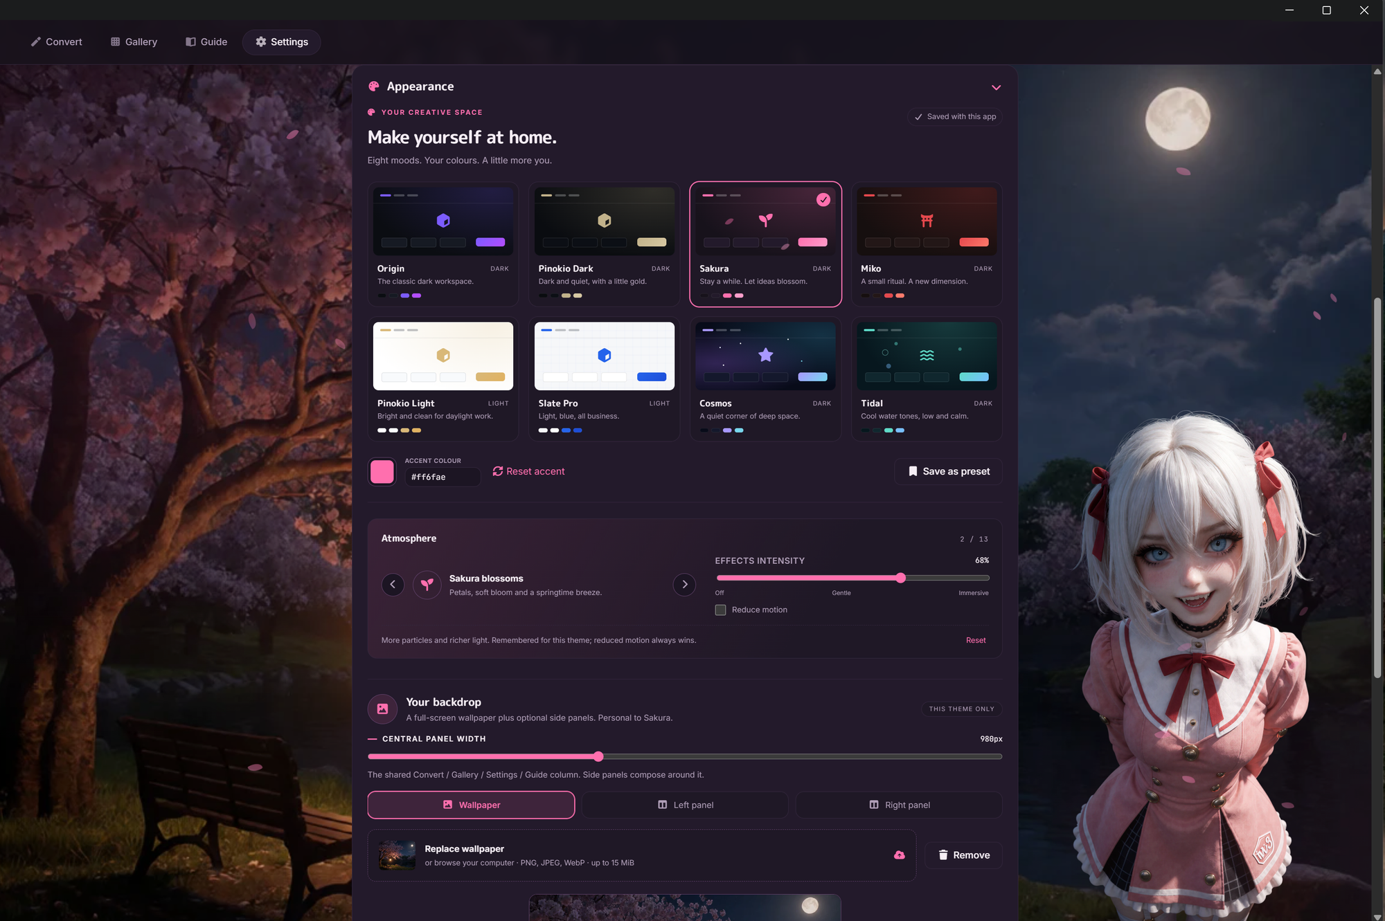Go to previous atmosphere effect arrow
This screenshot has height=921, width=1385.
pyautogui.click(x=393, y=585)
